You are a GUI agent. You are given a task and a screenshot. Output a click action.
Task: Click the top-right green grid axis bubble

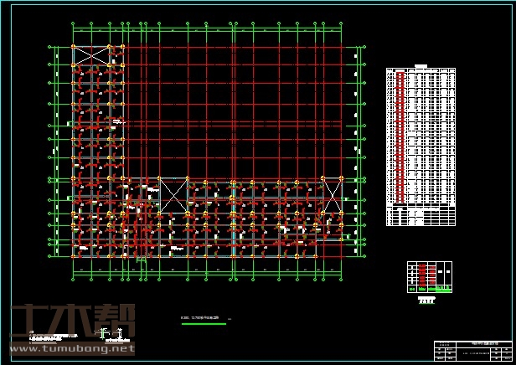(342, 23)
